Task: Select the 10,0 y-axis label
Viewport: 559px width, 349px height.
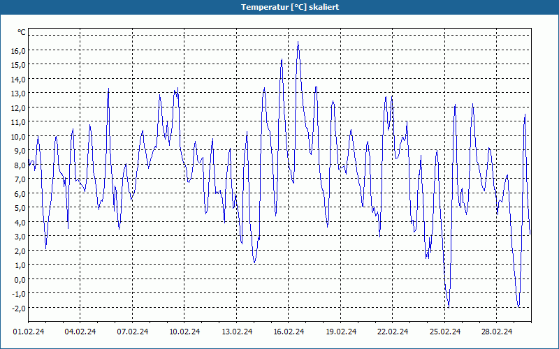Action: coord(18,137)
